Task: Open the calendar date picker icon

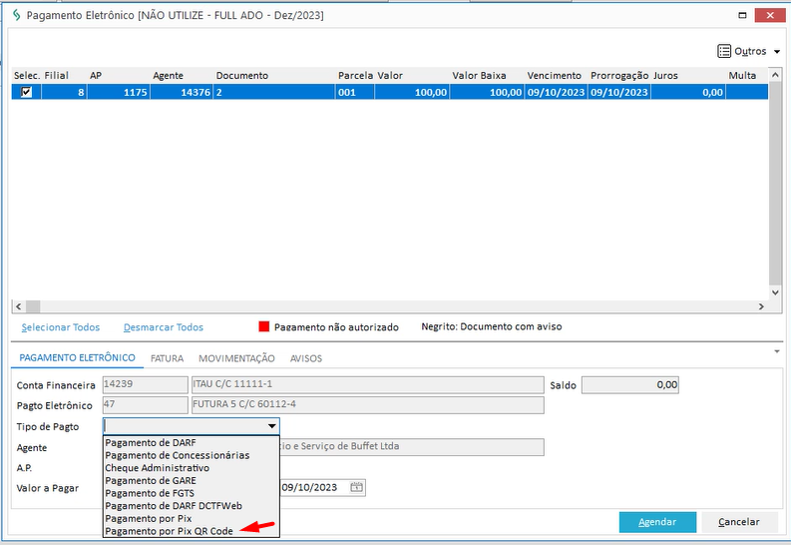Action: (x=357, y=487)
